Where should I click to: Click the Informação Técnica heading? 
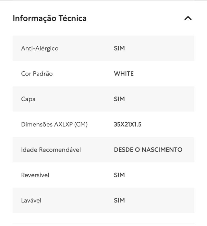[50, 18]
